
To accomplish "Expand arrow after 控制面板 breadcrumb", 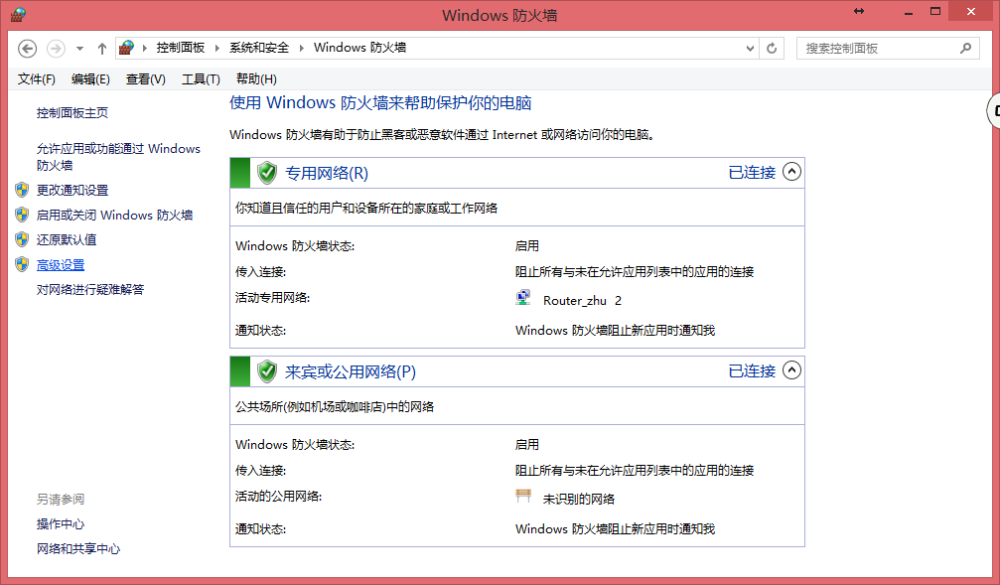I will tap(216, 48).
